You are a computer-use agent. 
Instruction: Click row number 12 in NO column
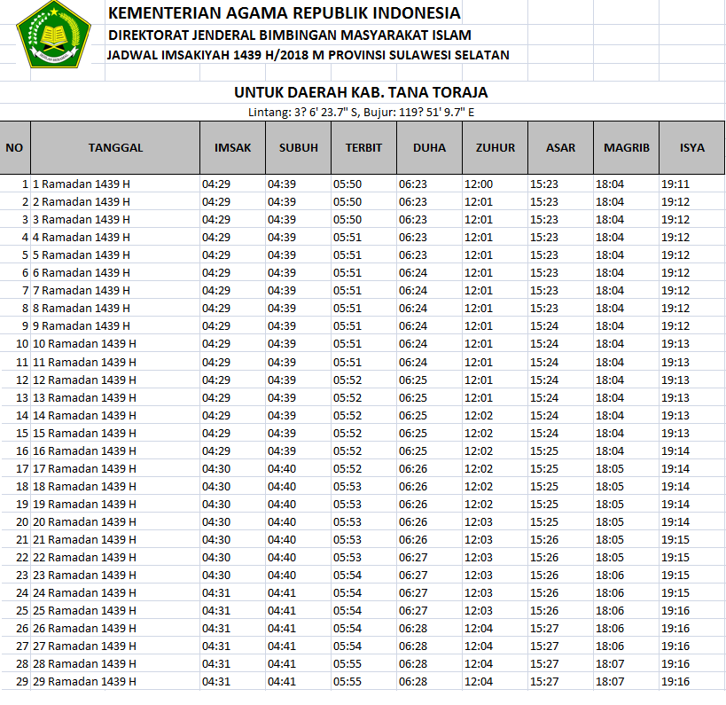pos(15,380)
